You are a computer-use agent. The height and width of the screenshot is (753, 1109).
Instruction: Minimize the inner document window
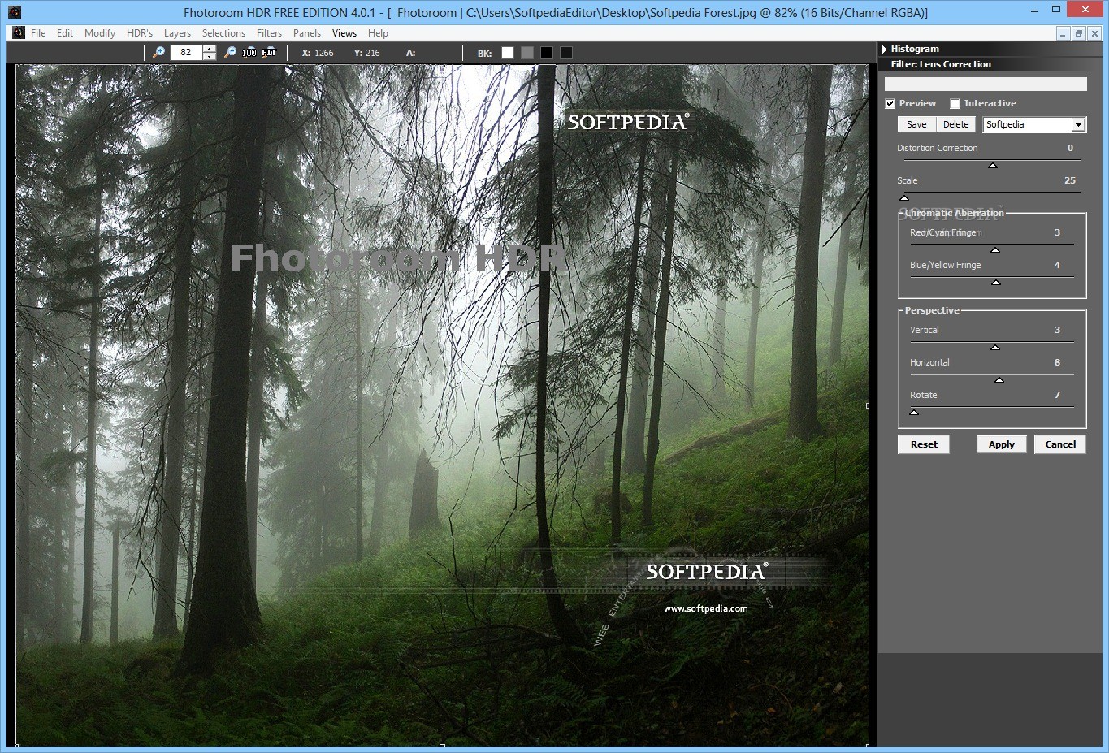coord(1064,33)
